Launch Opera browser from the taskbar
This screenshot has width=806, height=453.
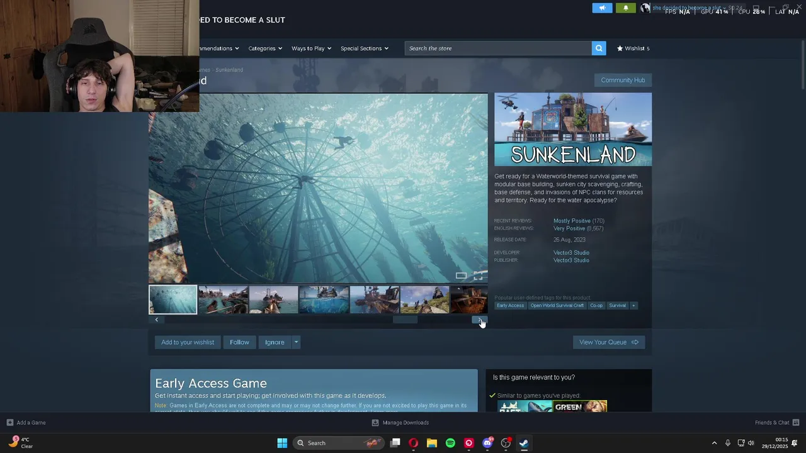pyautogui.click(x=413, y=443)
